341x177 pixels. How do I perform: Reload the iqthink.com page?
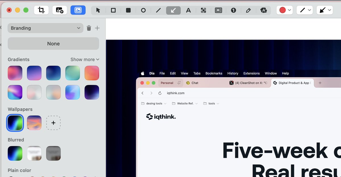[x=160, y=93]
